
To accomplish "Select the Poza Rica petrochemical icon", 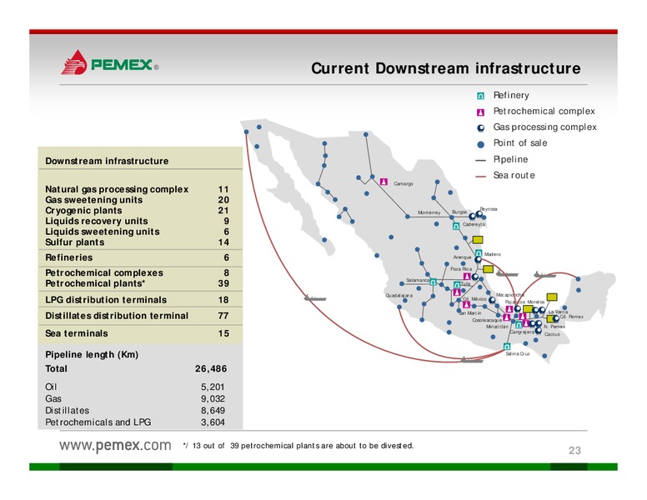I will pyautogui.click(x=467, y=277).
